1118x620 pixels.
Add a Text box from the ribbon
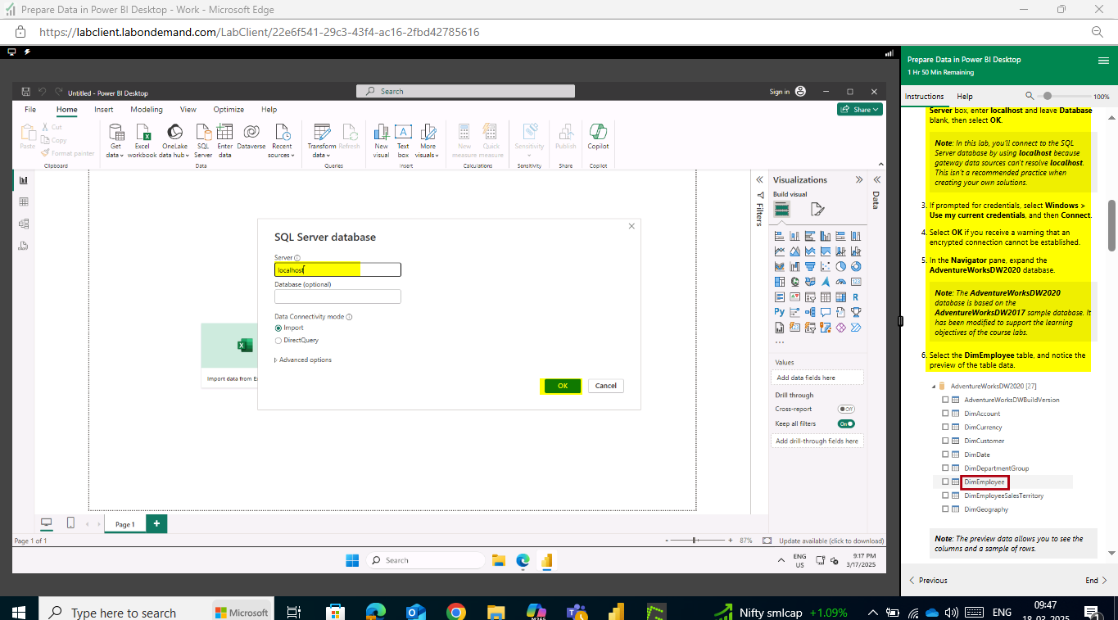tap(403, 132)
